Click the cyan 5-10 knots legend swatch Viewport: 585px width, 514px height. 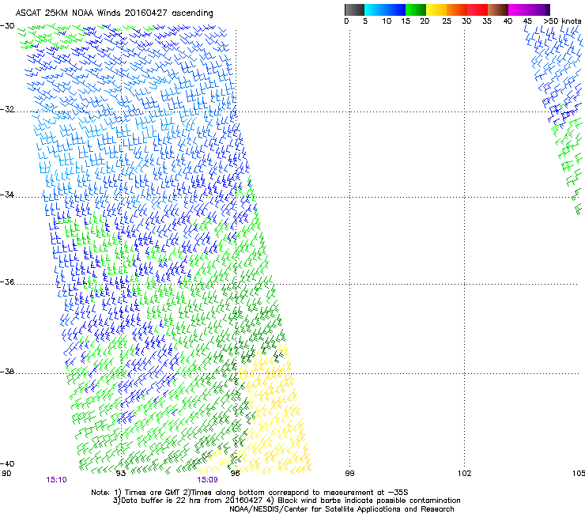pyautogui.click(x=375, y=9)
